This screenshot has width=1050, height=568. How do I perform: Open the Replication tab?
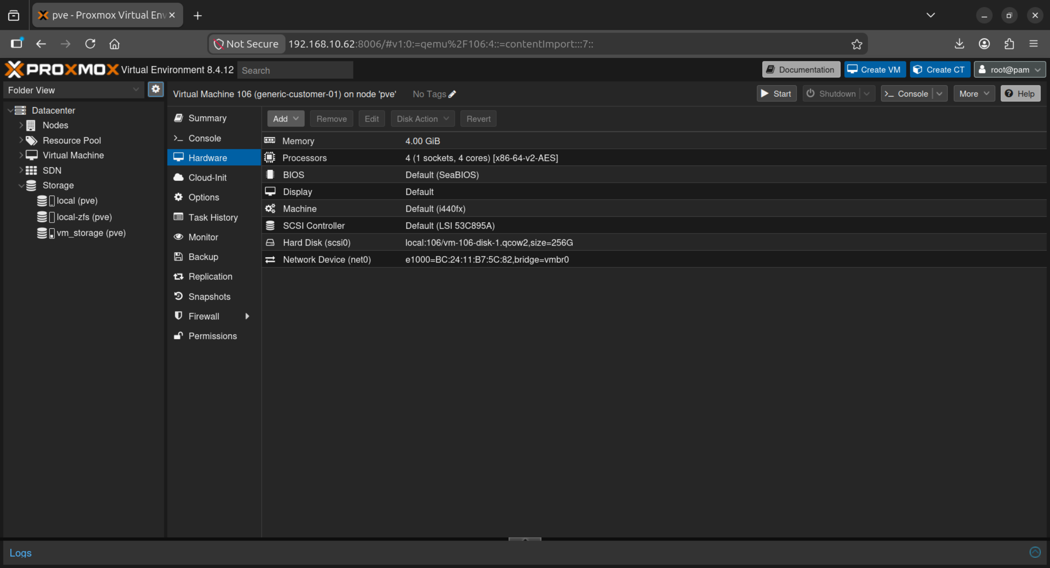click(x=214, y=276)
